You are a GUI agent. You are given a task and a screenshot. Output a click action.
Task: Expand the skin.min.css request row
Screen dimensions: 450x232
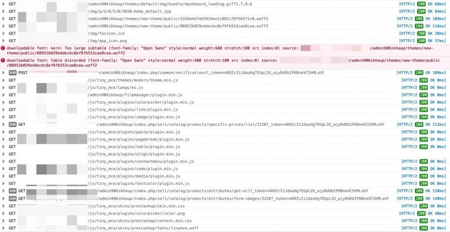[x=4, y=206]
